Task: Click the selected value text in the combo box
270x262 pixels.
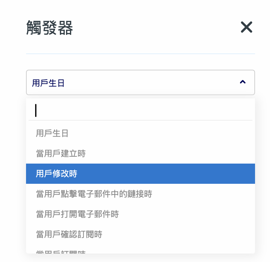Action: 48,83
